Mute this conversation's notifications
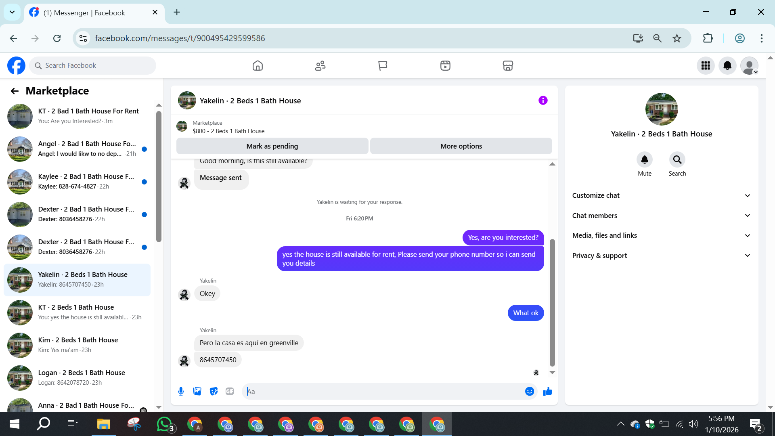The image size is (775, 436). pos(644,160)
